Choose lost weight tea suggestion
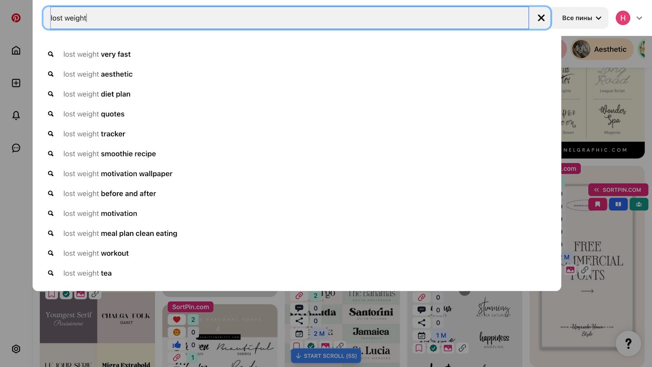 coord(88,273)
